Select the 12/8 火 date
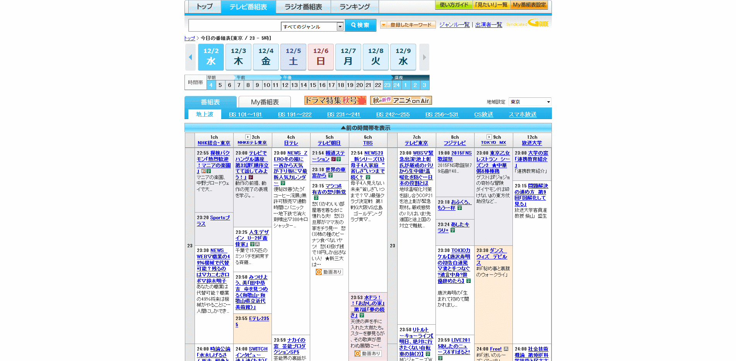The width and height of the screenshot is (736, 361). coord(376,57)
